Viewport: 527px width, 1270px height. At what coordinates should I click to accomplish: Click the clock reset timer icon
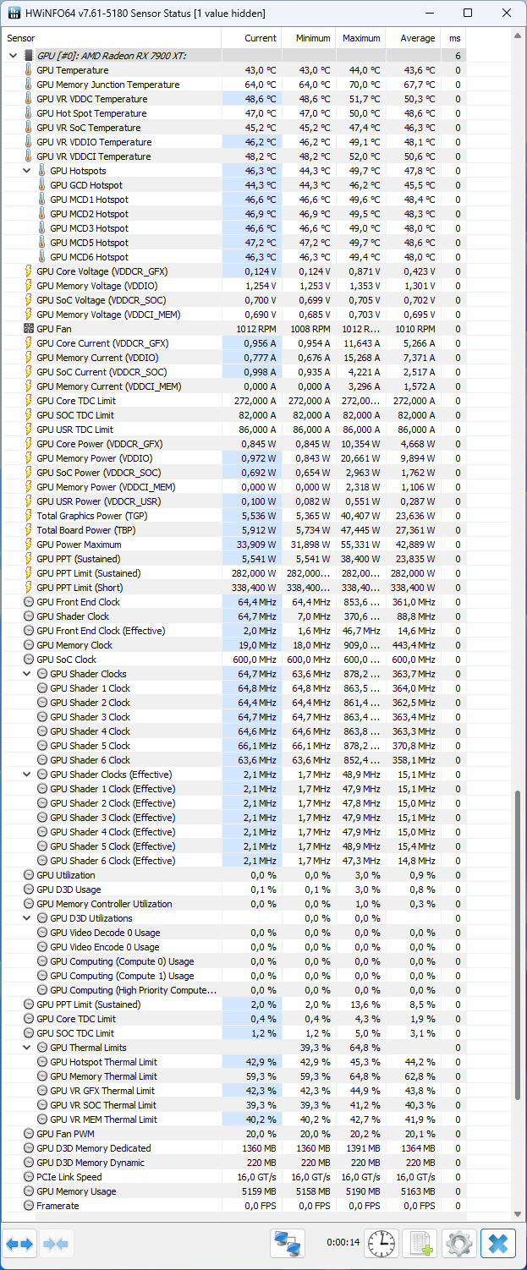coord(382,1244)
